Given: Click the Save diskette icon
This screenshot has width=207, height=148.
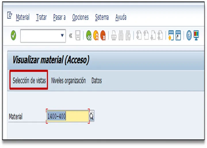Looking at the screenshot, I should 78,35.
